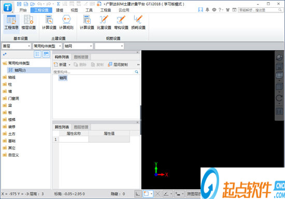This screenshot has width=285, height=199.
Task: Click the blue T application logo
Action: 8,7
